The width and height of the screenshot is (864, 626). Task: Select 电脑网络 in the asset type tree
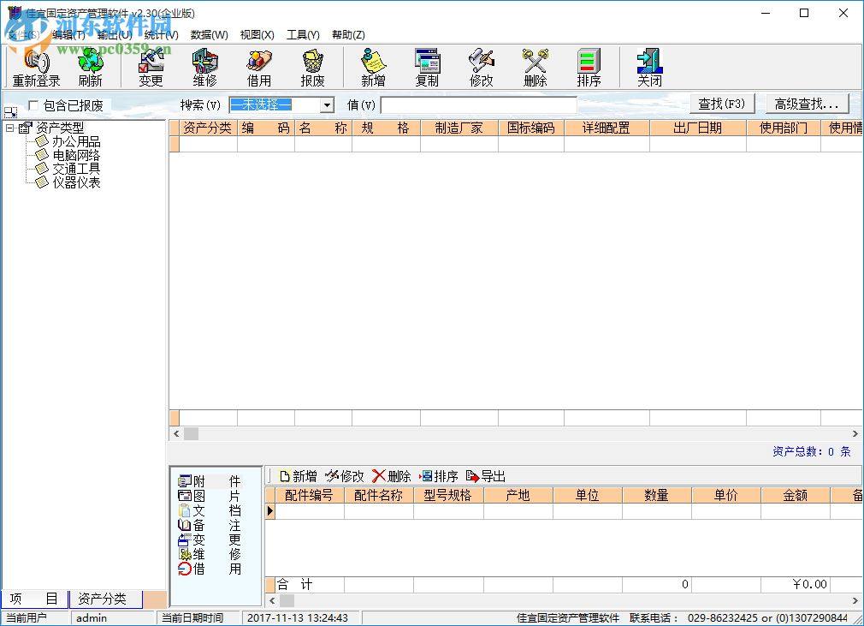coord(76,155)
